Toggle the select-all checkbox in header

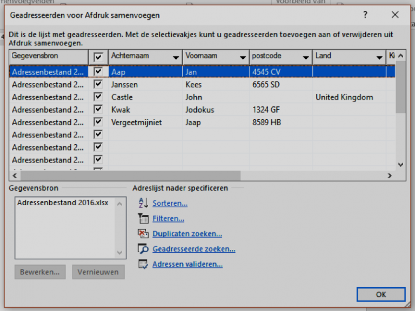98,57
